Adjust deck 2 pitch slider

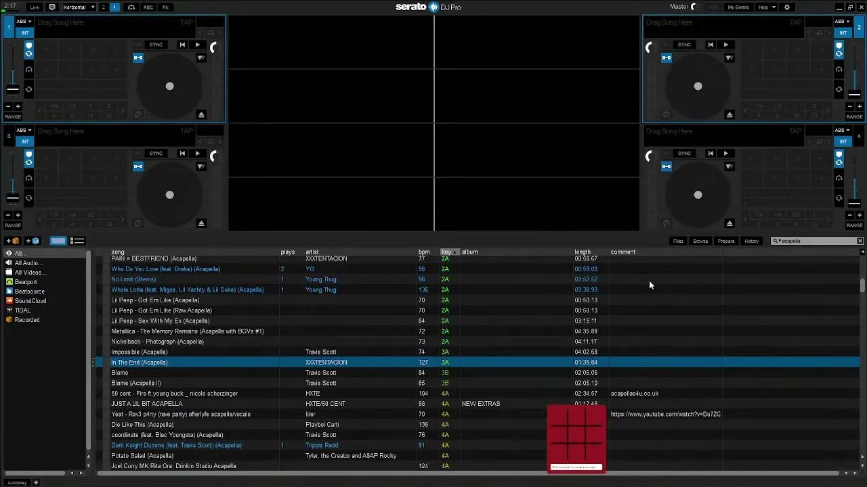(855, 94)
